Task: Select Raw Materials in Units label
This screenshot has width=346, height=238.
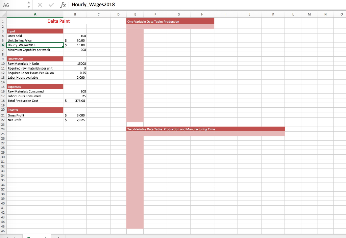Action: (x=35, y=64)
